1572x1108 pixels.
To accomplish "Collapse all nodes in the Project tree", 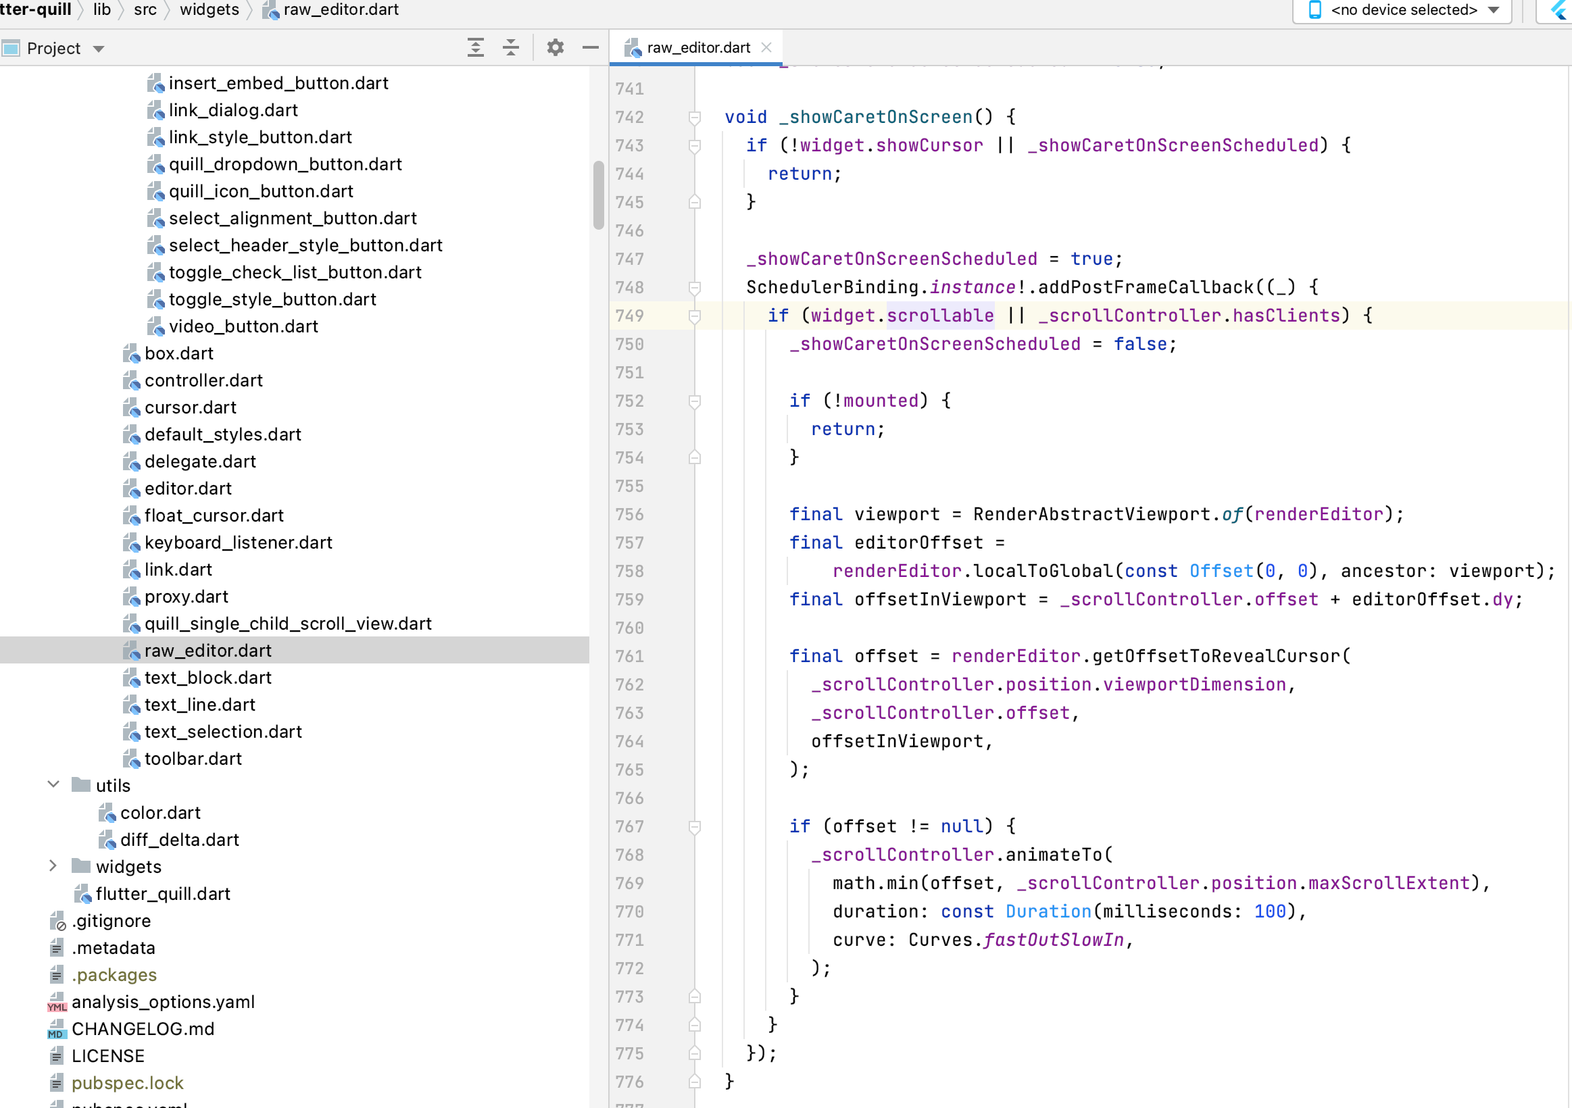I will tap(511, 47).
